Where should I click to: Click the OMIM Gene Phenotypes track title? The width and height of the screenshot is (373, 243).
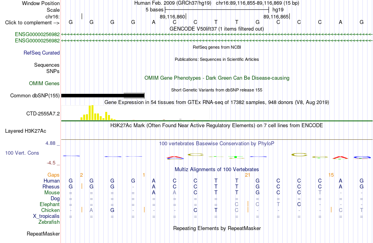[x=217, y=78]
